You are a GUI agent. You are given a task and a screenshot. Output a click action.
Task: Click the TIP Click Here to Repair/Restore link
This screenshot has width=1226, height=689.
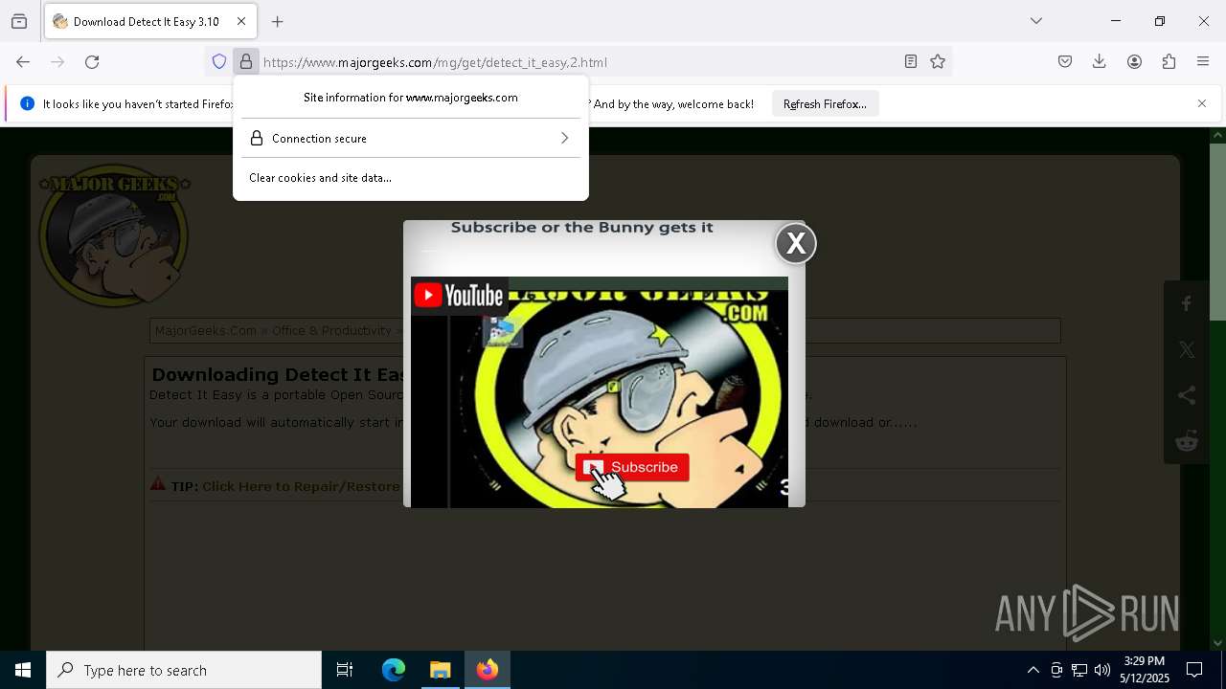click(301, 486)
